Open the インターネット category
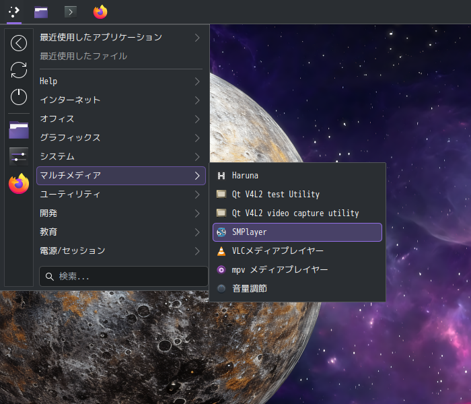 coord(120,100)
